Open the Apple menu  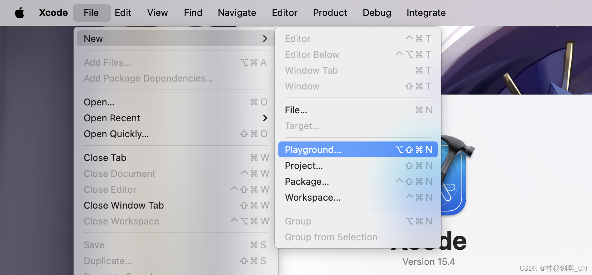(x=19, y=13)
